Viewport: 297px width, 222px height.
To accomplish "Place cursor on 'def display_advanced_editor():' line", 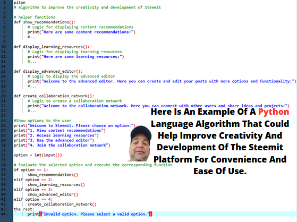I will coord(48,71).
